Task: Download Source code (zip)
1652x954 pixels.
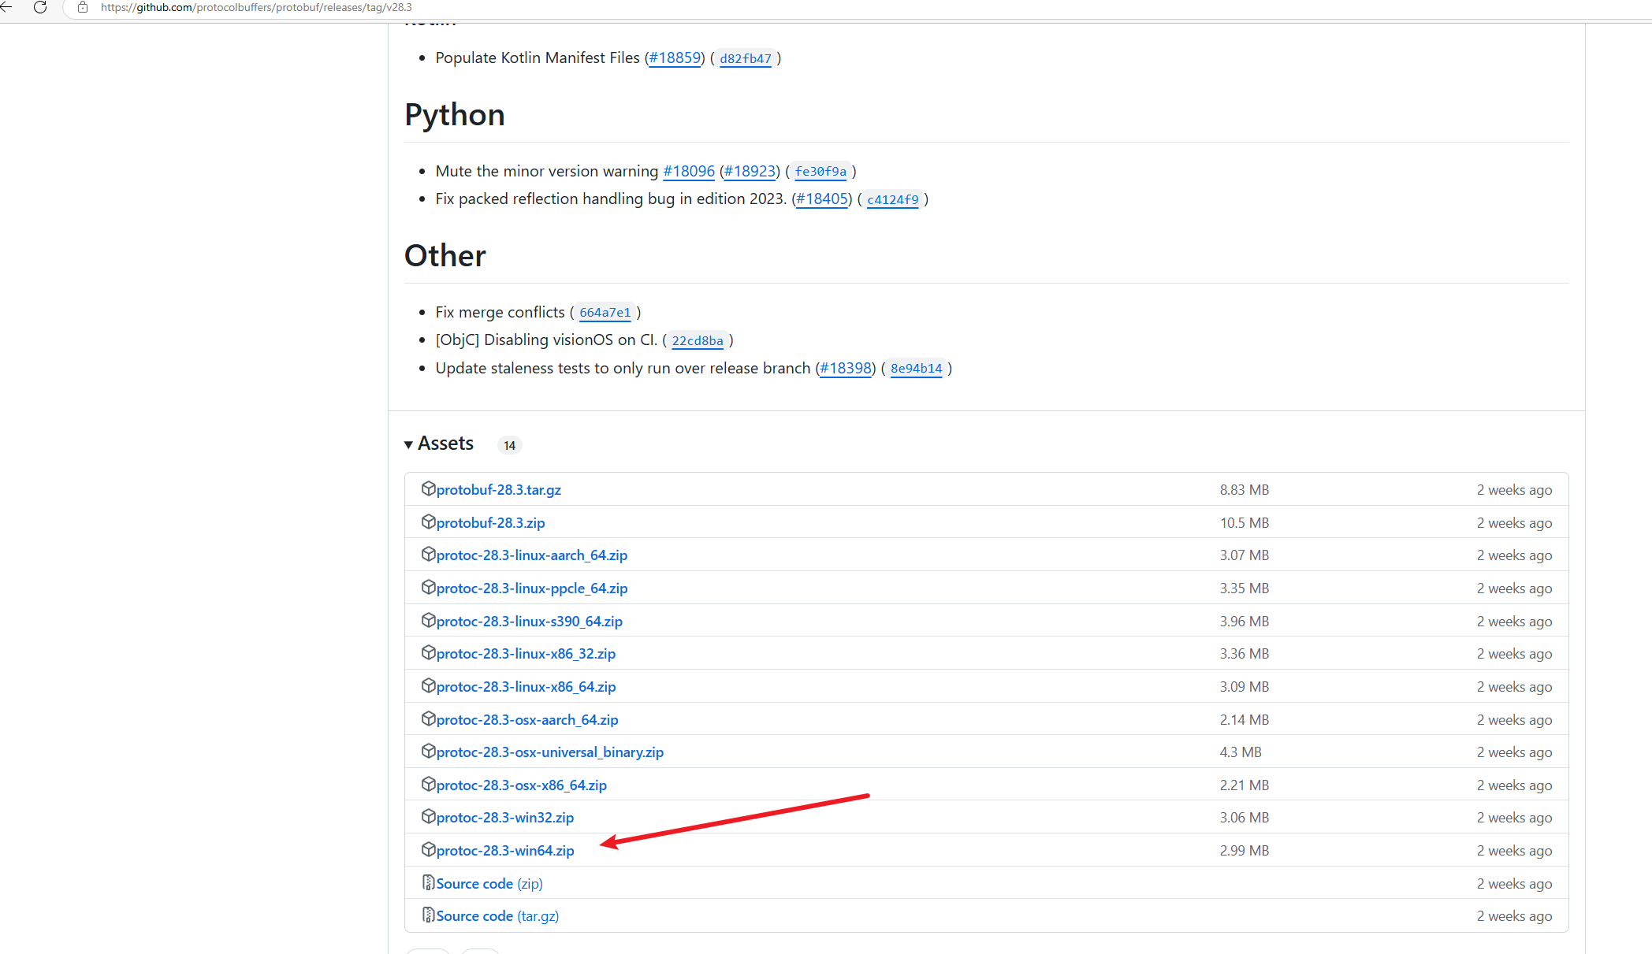Action: tap(489, 884)
